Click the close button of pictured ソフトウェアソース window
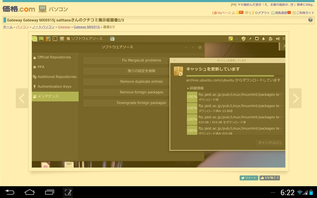Viewport: 317px width, 198px height. (x=200, y=47)
